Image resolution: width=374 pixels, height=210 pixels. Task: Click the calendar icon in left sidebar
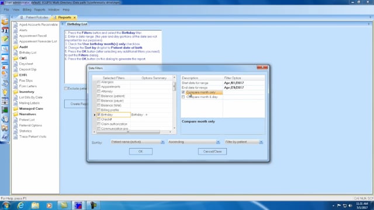pyautogui.click(x=5, y=30)
